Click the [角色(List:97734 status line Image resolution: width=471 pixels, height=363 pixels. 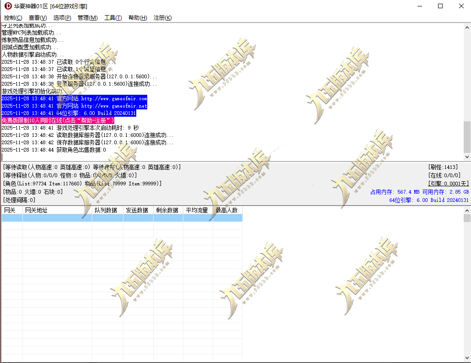coord(82,184)
